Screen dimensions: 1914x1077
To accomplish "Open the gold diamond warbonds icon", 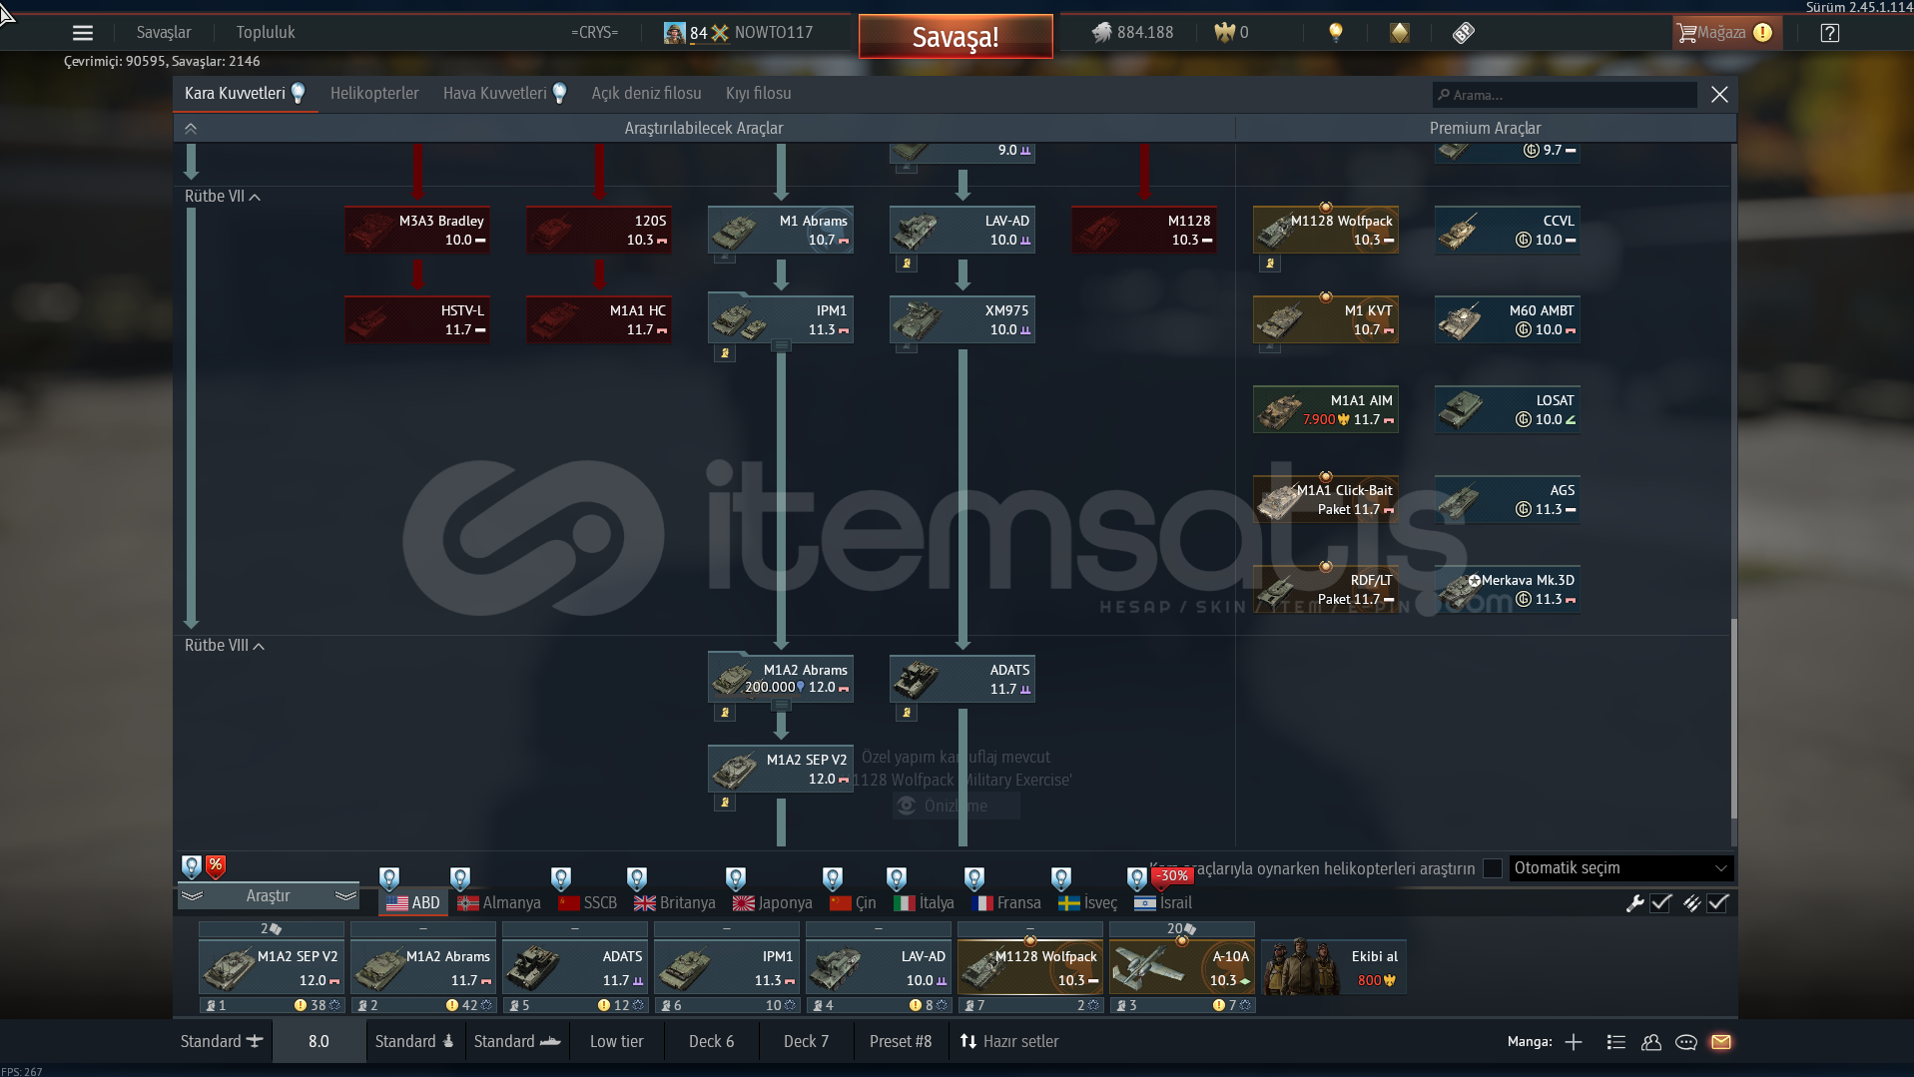I will (1400, 32).
